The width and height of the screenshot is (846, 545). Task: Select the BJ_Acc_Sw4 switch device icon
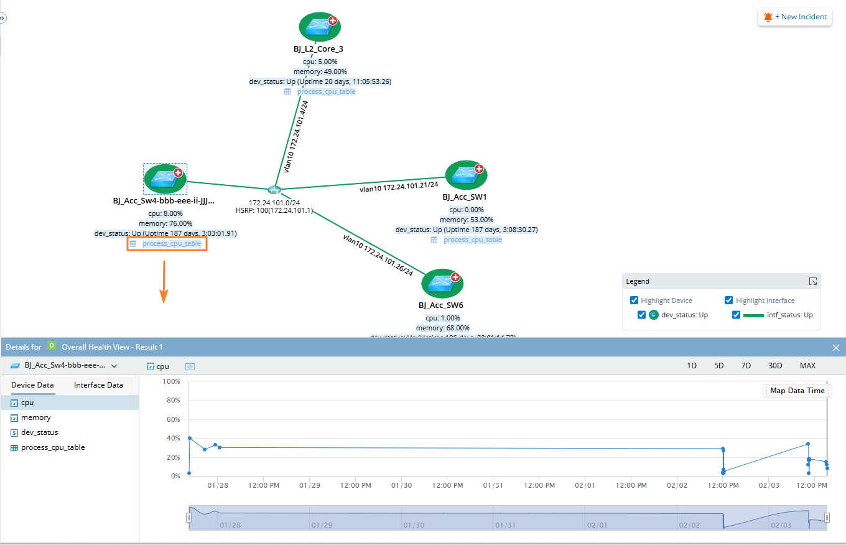[165, 179]
